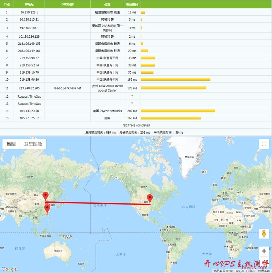Select the red marker over the United States
The image size is (272, 273).
(x=150, y=198)
